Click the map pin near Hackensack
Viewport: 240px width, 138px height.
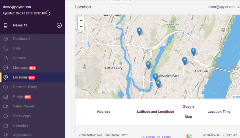tap(139, 31)
